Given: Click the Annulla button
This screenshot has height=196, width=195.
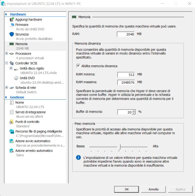Looking at the screenshot, I should tap(153, 189).
